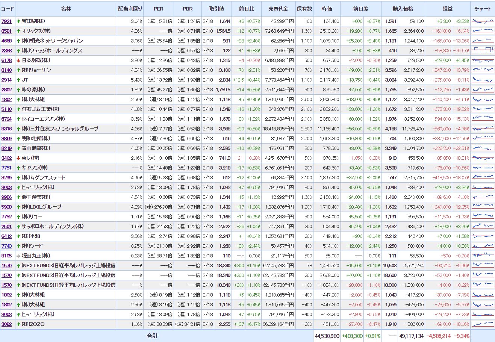Image resolution: width=495 pixels, height=342 pixels.
Task: Open the 8316 stock code link
Action: click(x=6, y=129)
